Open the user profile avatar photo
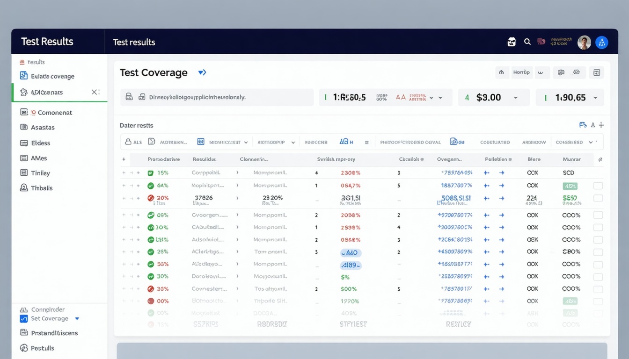This screenshot has width=629, height=359. (x=584, y=43)
